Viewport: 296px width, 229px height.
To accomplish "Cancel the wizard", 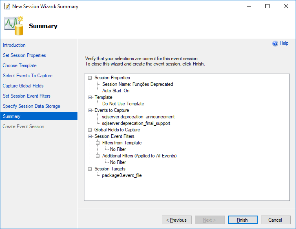I will tap(276, 220).
